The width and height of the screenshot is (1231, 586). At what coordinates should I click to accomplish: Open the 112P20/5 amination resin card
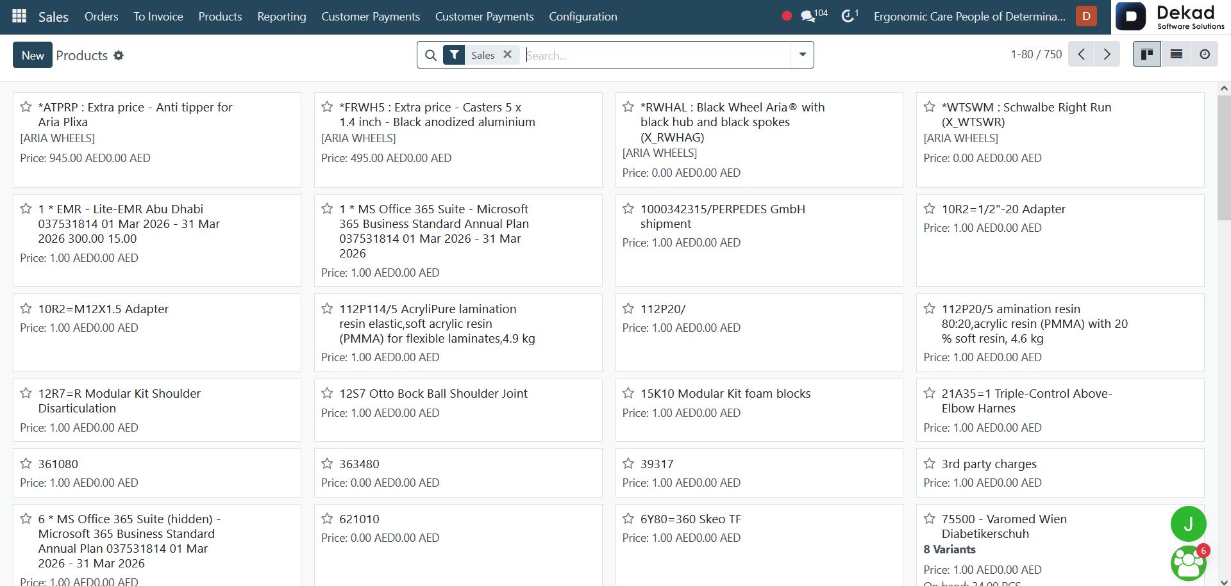pos(1060,333)
